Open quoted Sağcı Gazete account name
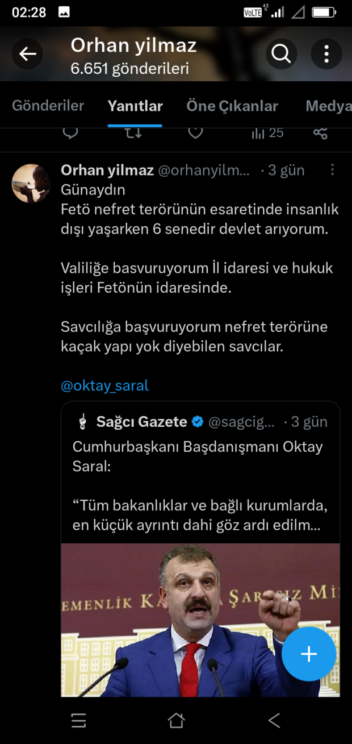352x744 pixels. click(x=141, y=421)
